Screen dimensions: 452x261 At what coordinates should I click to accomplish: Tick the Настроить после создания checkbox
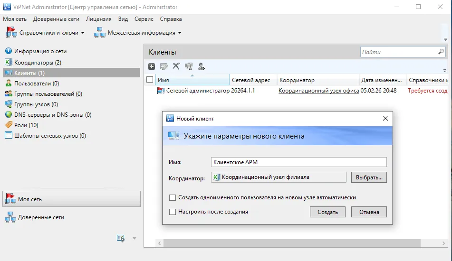(x=173, y=212)
